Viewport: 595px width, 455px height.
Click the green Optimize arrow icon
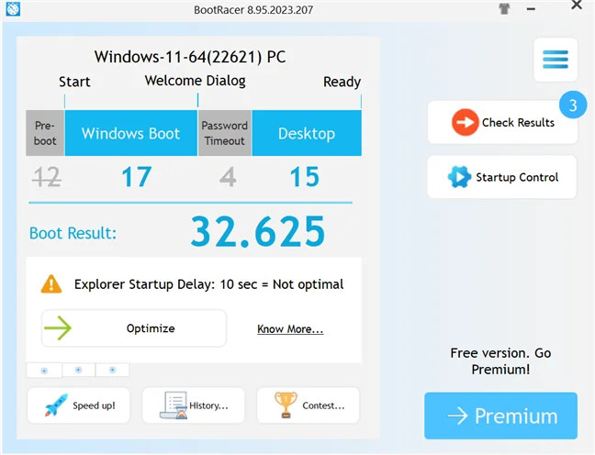[x=58, y=328]
